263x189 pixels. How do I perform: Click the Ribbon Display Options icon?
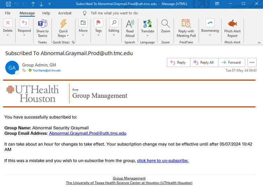[x=217, y=4]
